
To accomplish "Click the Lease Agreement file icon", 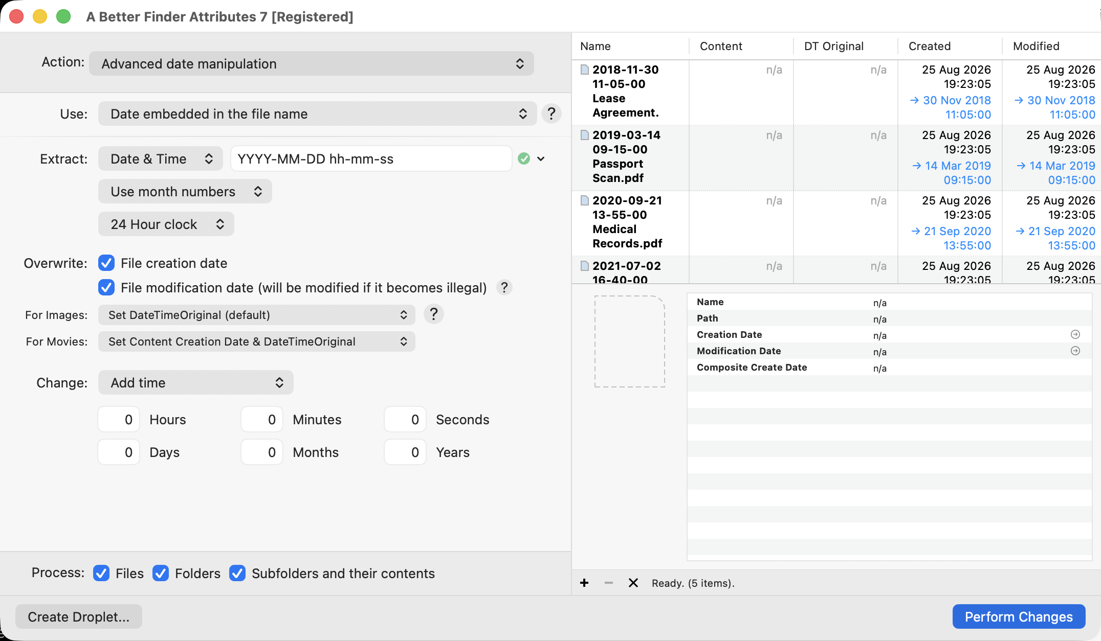I will [x=585, y=70].
